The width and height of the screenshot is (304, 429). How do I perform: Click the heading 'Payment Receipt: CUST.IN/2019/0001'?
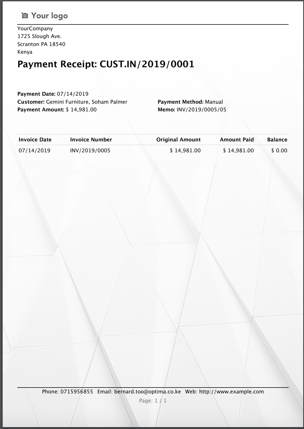(106, 64)
